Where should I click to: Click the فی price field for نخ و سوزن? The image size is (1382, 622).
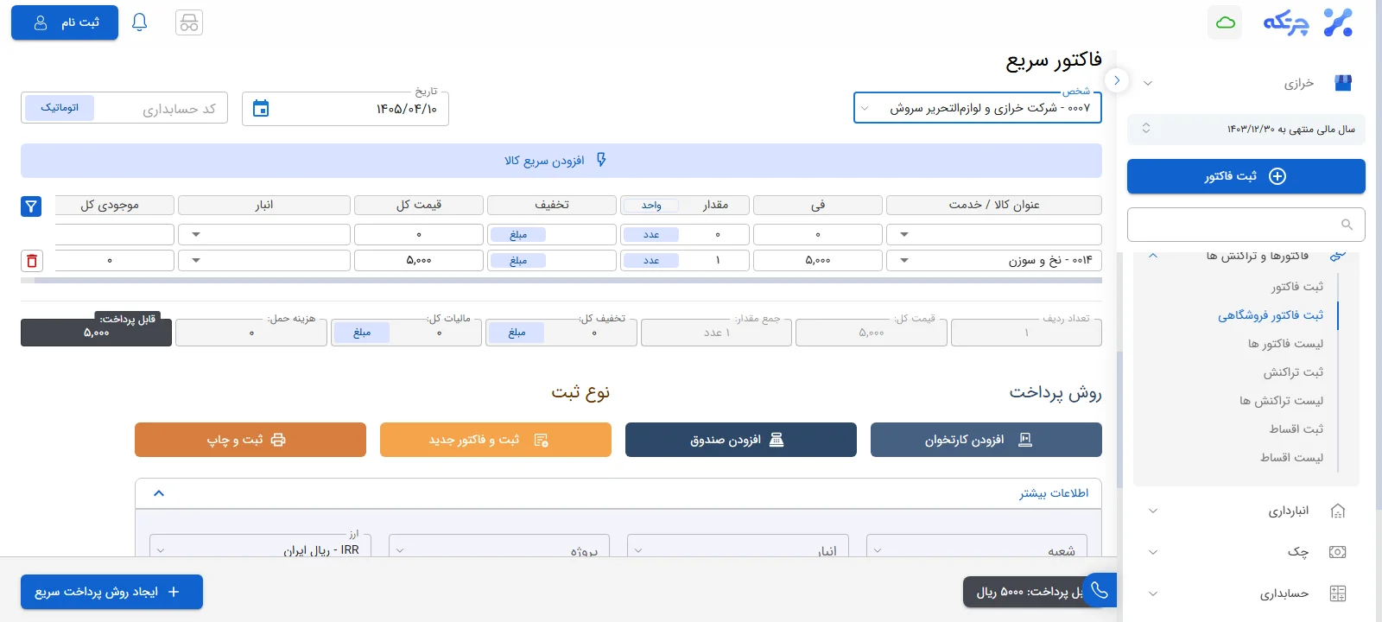tap(818, 261)
